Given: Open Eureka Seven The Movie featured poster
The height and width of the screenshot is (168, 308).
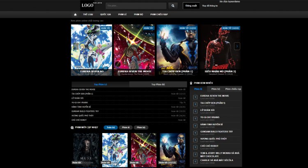Looking at the screenshot, I should 134,50.
